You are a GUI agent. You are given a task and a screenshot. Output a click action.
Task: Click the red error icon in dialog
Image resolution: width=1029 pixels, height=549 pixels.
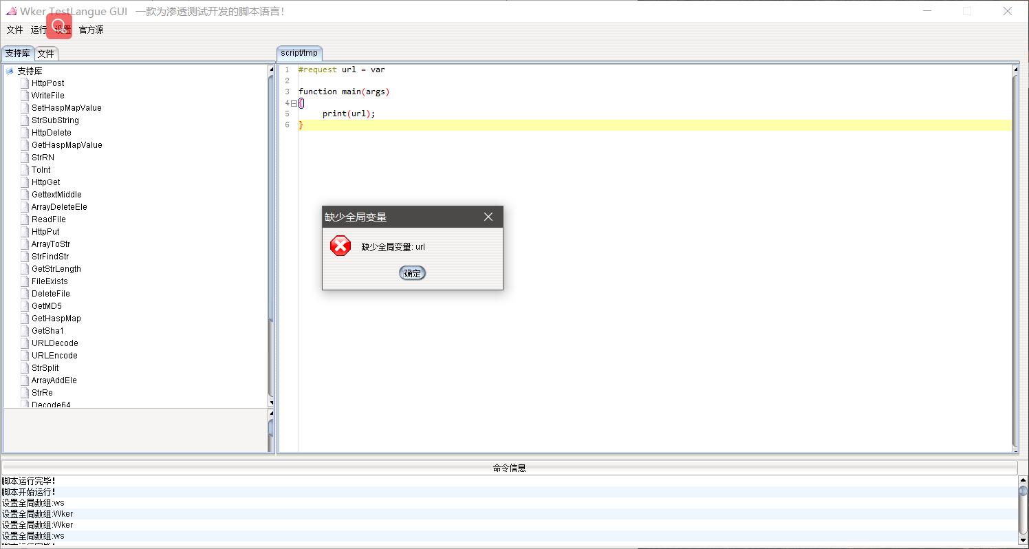[340, 246]
